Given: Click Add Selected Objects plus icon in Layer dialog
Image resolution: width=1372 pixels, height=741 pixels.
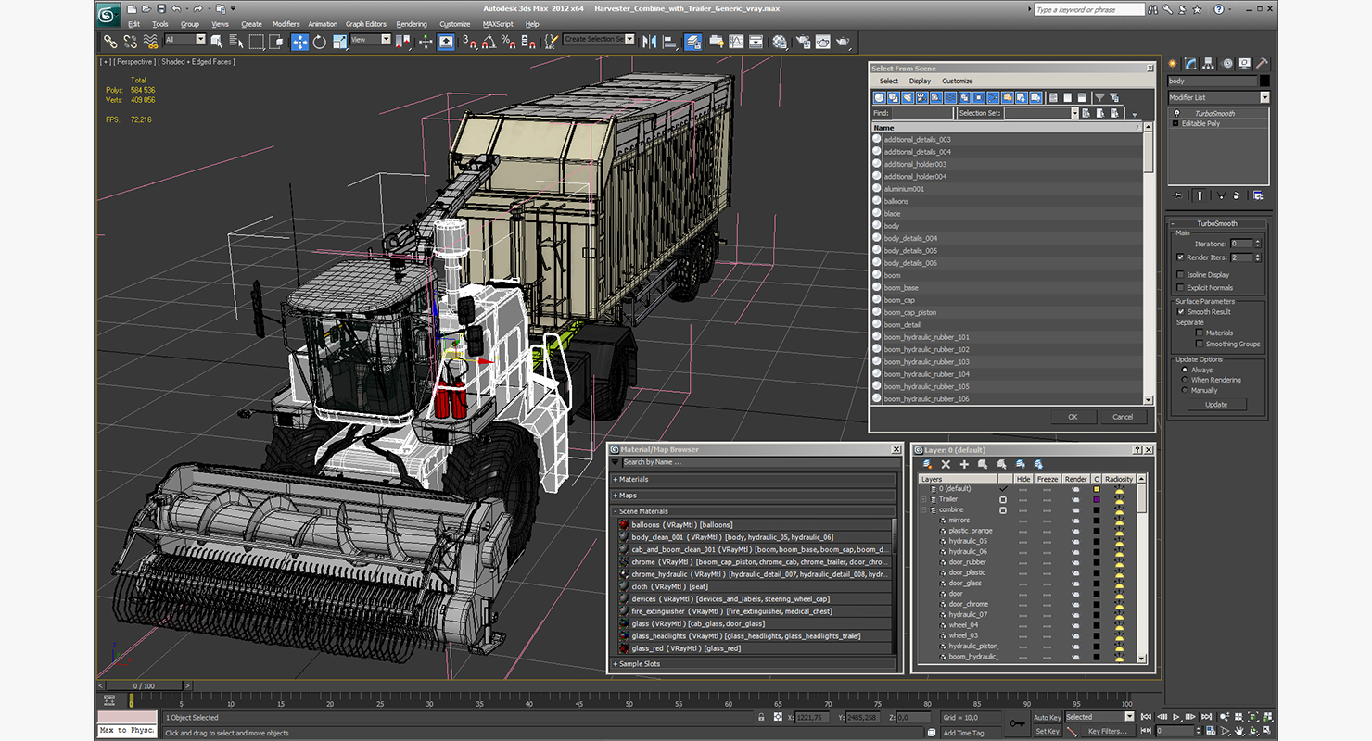Looking at the screenshot, I should point(964,464).
